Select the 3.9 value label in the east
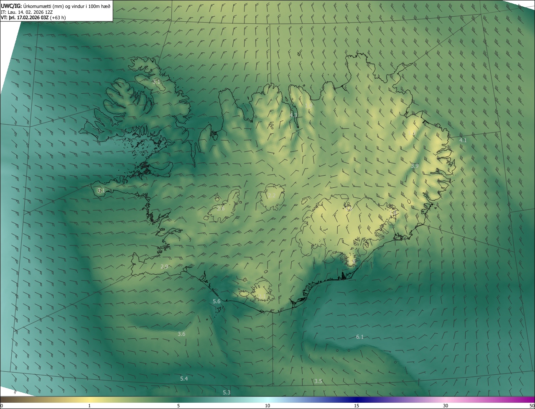 (415, 166)
